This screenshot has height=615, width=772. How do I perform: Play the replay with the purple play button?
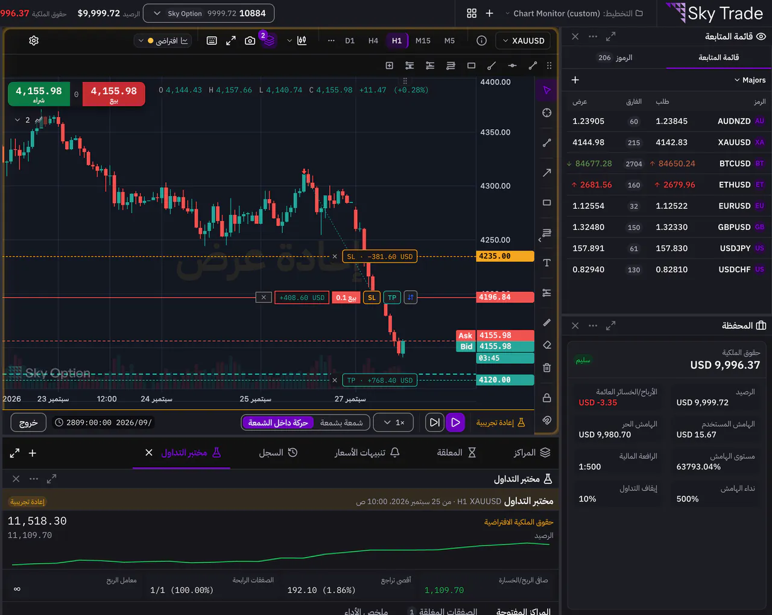point(456,422)
